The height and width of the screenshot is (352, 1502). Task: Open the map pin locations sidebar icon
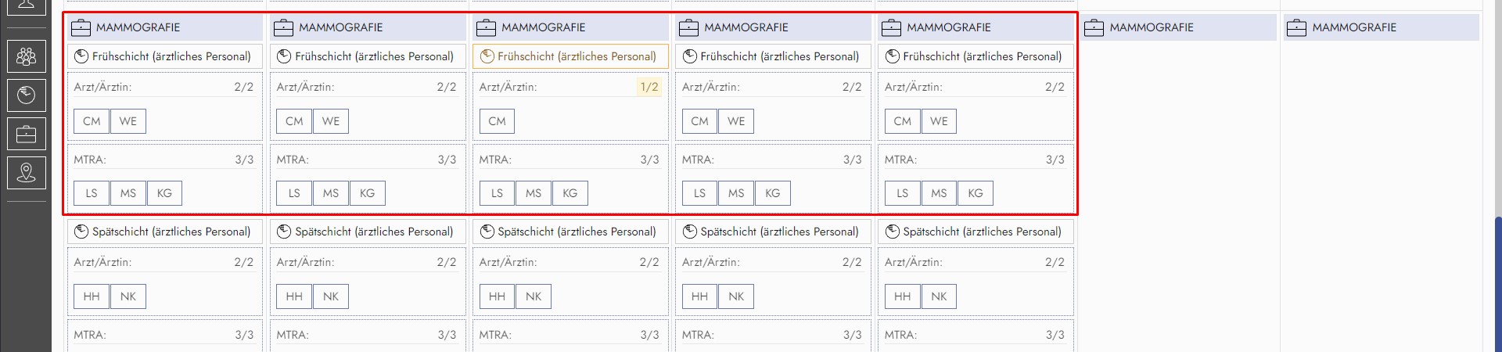click(26, 173)
